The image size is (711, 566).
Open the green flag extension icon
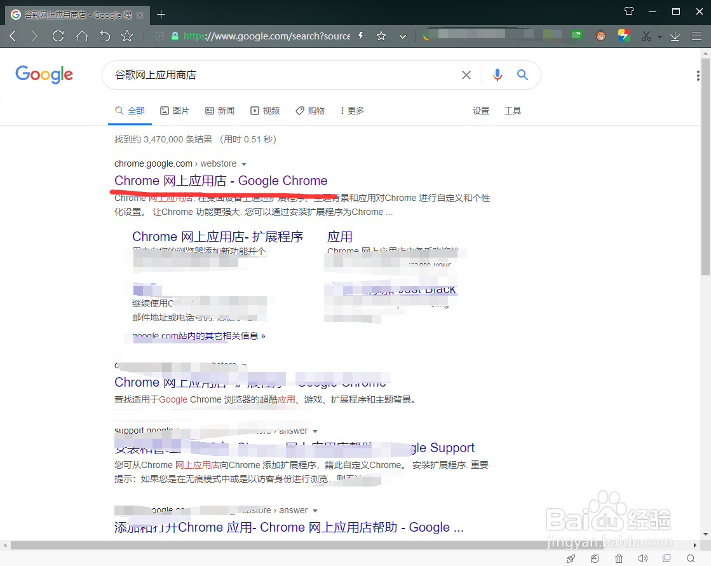click(x=576, y=36)
